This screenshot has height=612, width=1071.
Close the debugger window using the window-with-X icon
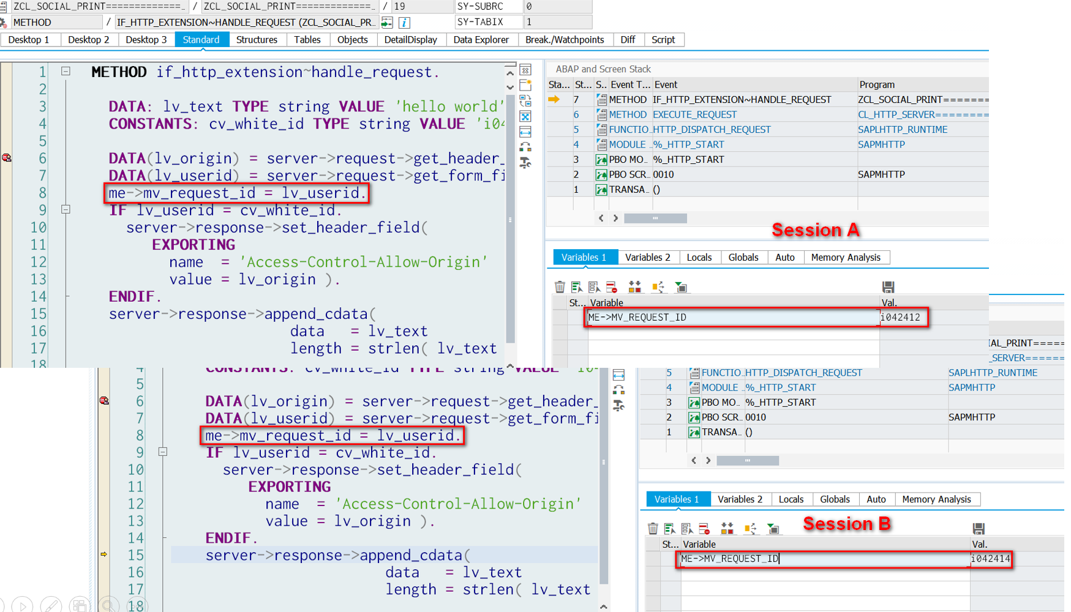[525, 70]
